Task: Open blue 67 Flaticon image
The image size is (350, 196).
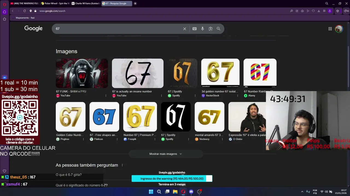Action: 104,117
